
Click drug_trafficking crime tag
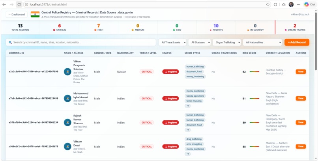coord(194,139)
